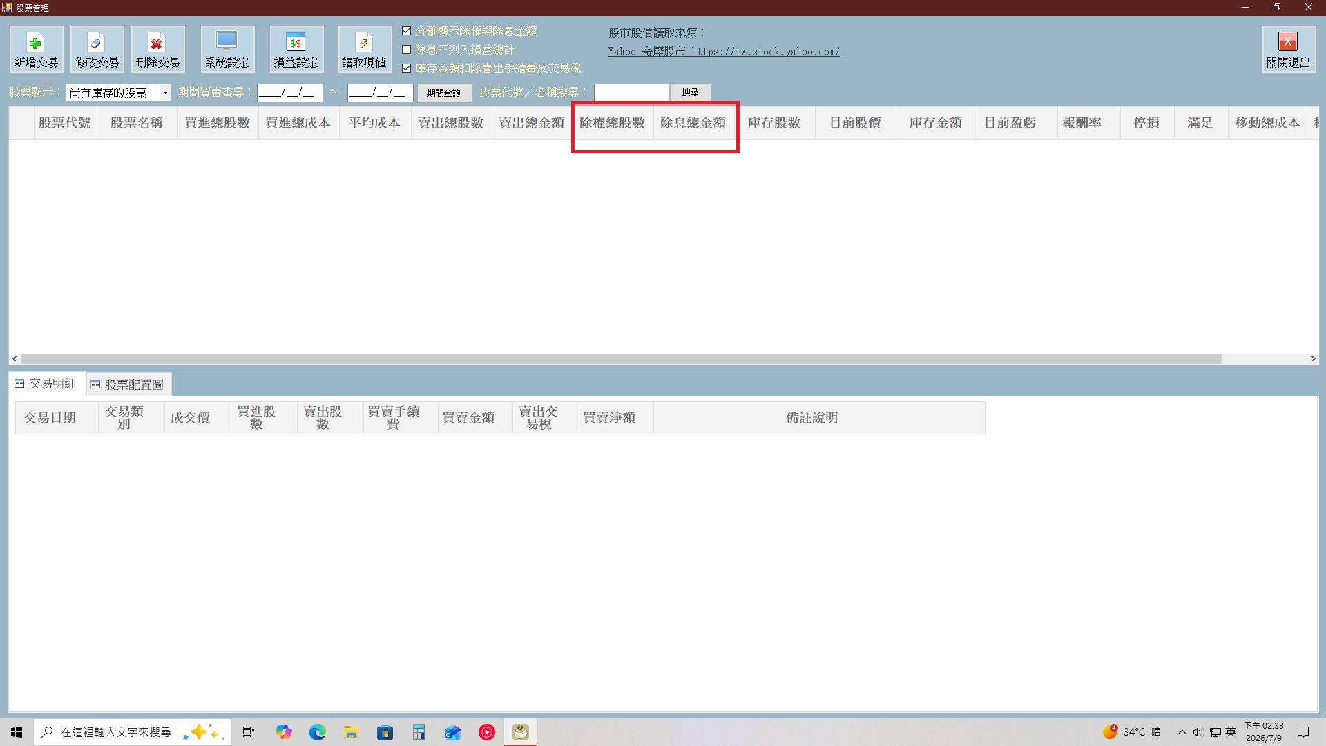1326x746 pixels.
Task: Click the stock code/name search field
Action: click(x=631, y=93)
